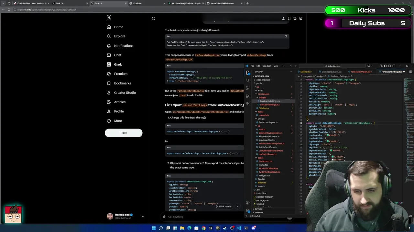Open supabaseClient.ts in the explorer tree
This screenshot has height=232, width=414.
(x=267, y=140)
